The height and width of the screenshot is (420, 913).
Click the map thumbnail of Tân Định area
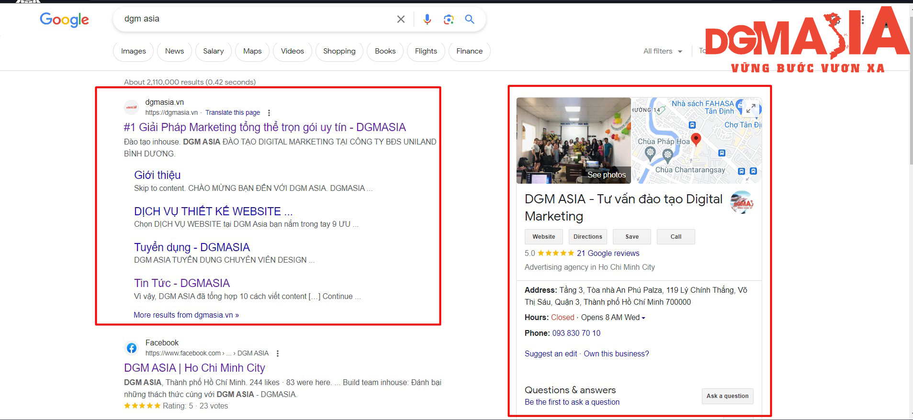click(x=697, y=141)
